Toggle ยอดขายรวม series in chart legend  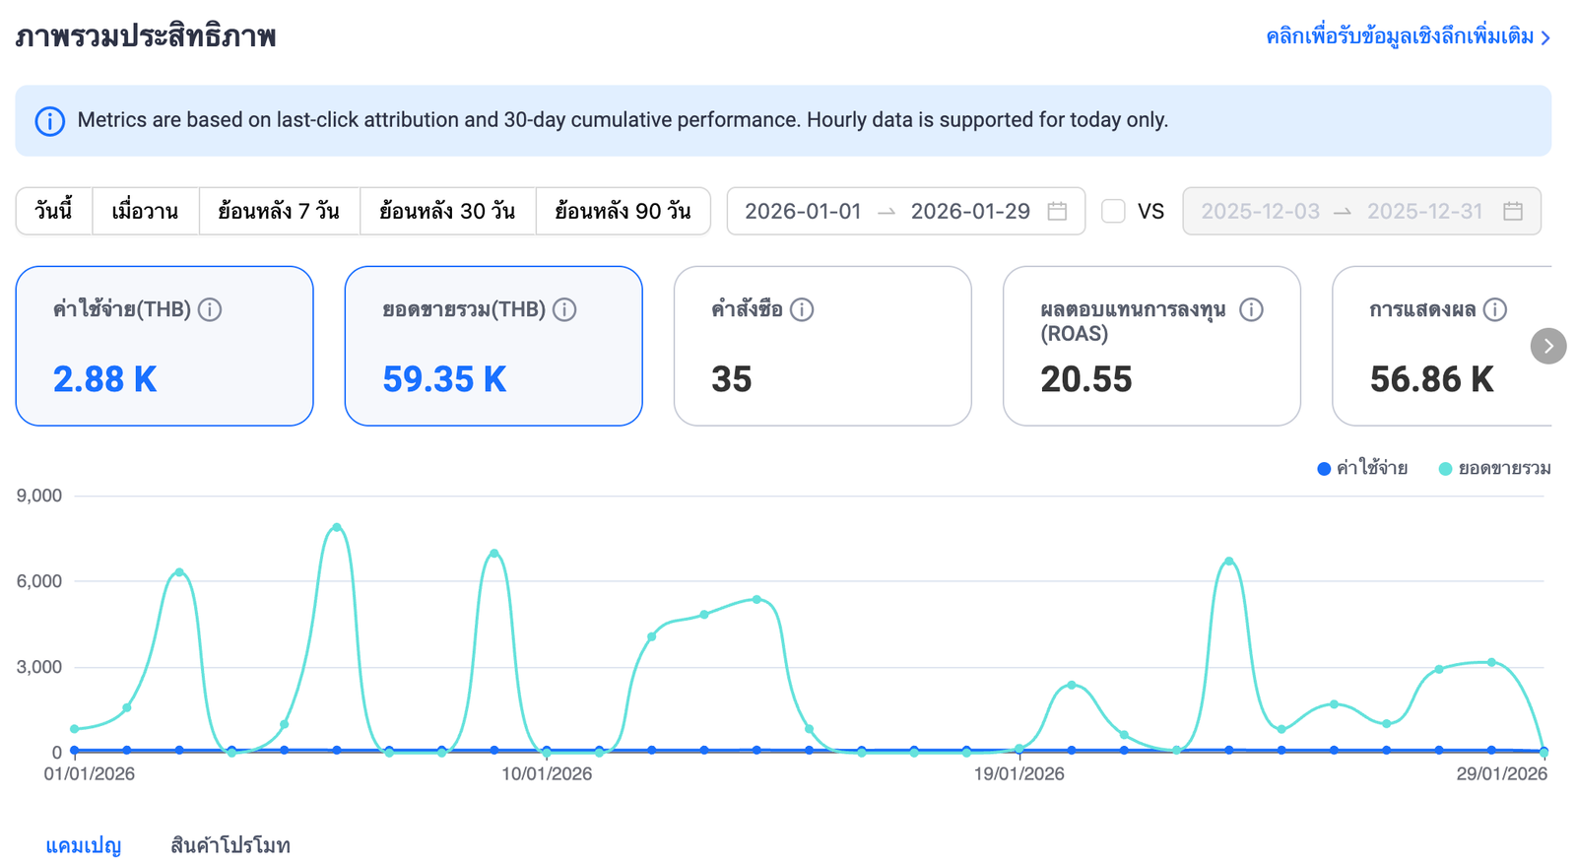point(1494,469)
